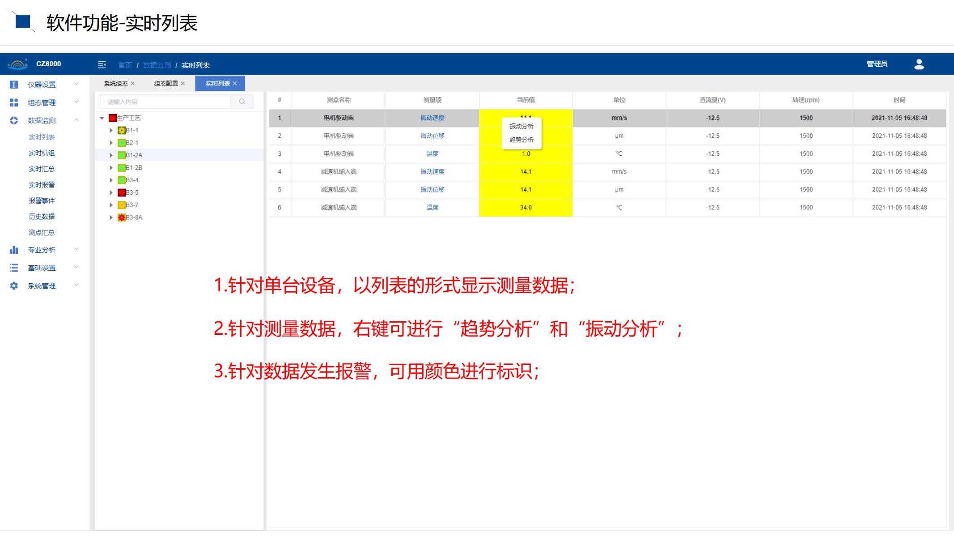This screenshot has height=537, width=954.
Task: Click the search magnifier icon
Action: pyautogui.click(x=242, y=102)
